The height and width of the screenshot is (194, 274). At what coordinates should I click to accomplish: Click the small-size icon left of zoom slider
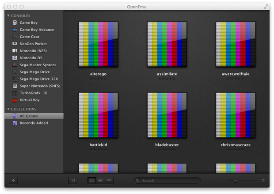point(223,181)
